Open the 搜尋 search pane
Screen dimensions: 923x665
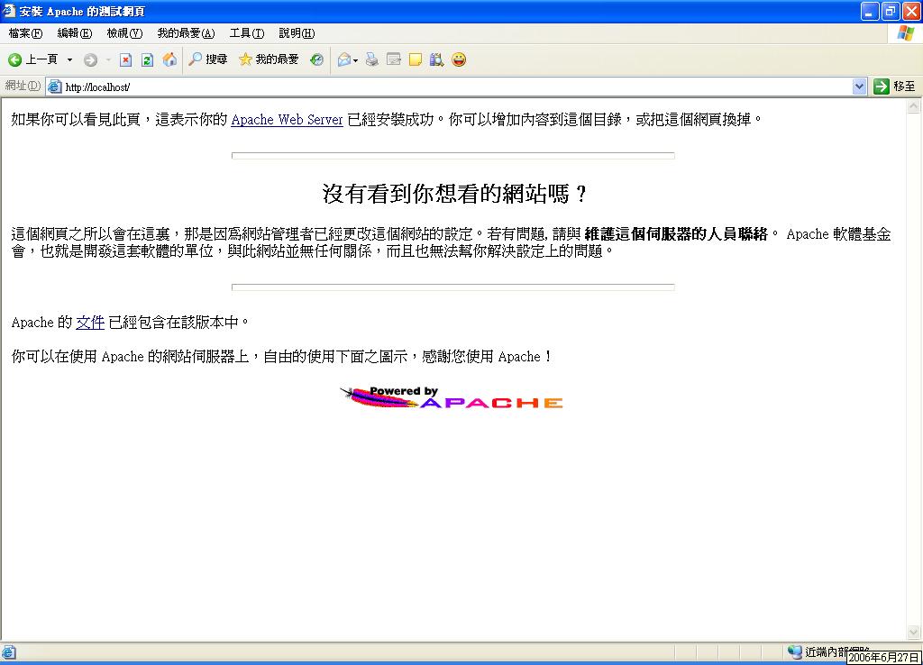[208, 59]
